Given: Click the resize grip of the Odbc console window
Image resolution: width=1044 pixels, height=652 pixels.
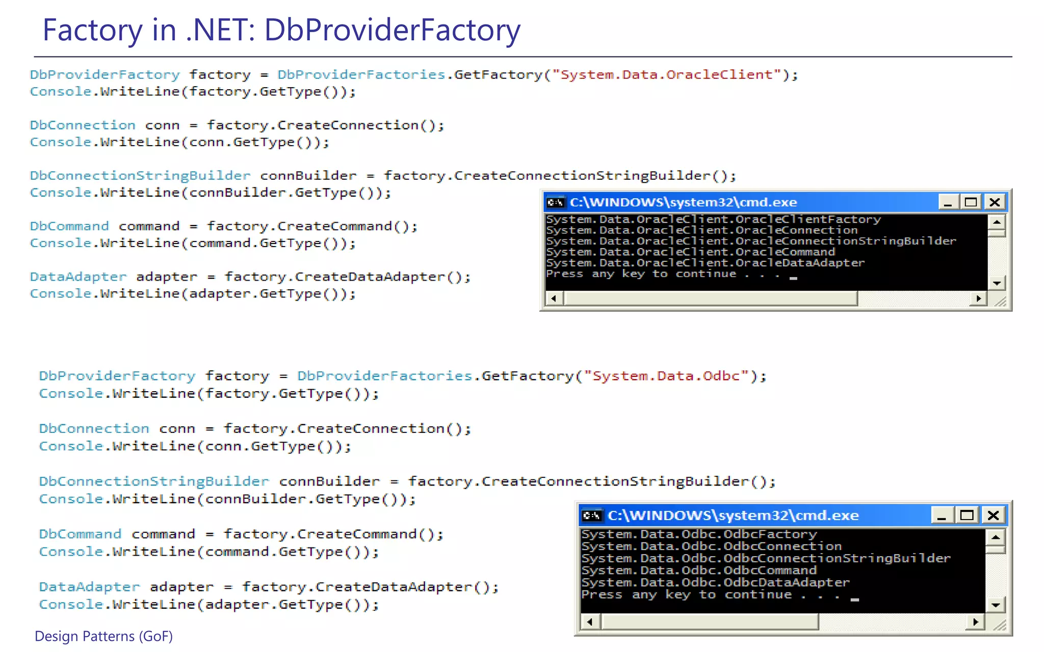Looking at the screenshot, I should (1000, 625).
